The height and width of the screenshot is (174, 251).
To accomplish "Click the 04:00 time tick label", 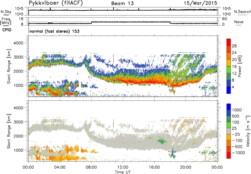I will (60, 167).
